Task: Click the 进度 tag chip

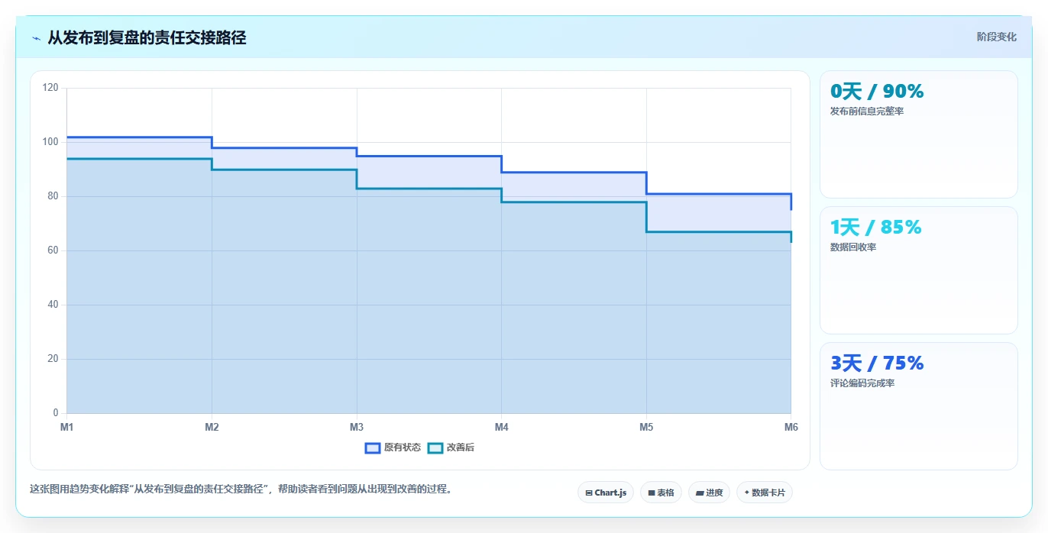Action: [x=709, y=493]
